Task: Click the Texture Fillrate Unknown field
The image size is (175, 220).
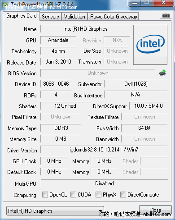Action: [x=144, y=117]
